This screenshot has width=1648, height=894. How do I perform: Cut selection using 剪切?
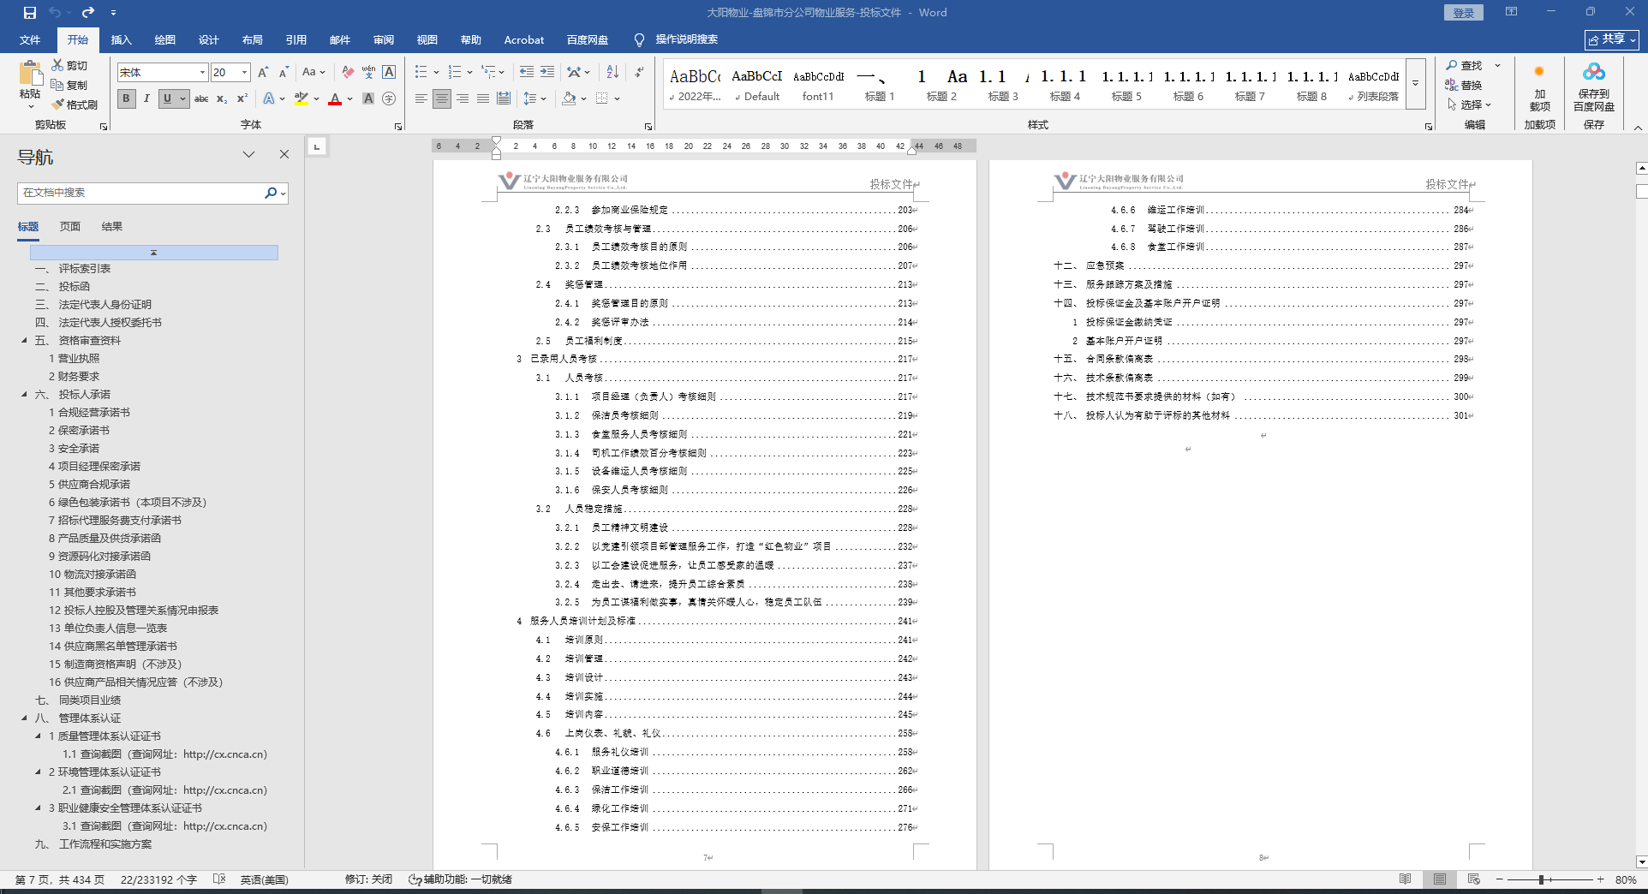click(69, 65)
